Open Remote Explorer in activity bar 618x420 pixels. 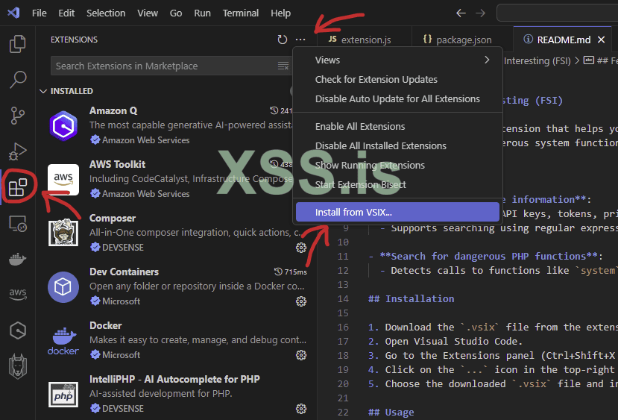pos(17,223)
